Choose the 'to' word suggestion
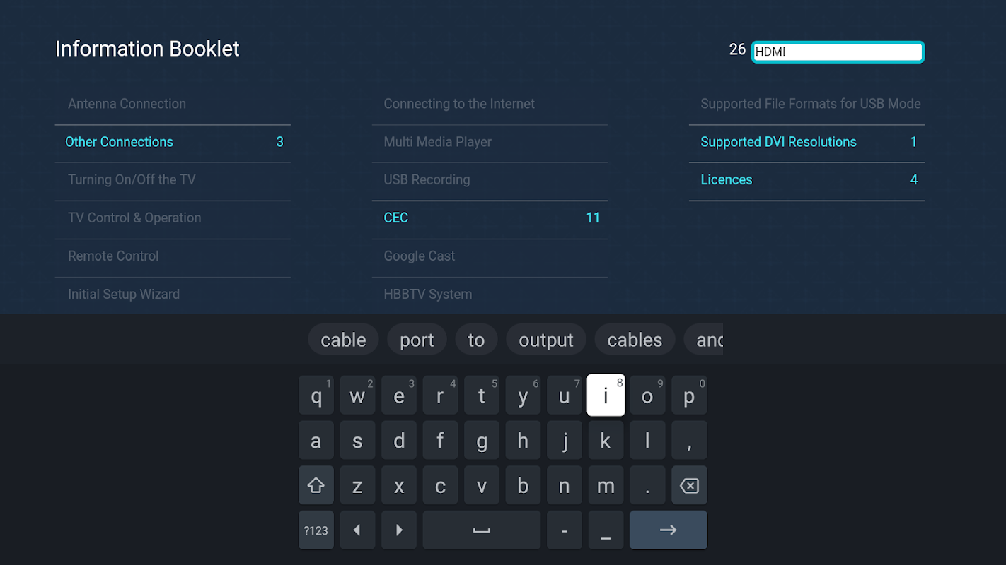1006x565 pixels. pos(476,340)
